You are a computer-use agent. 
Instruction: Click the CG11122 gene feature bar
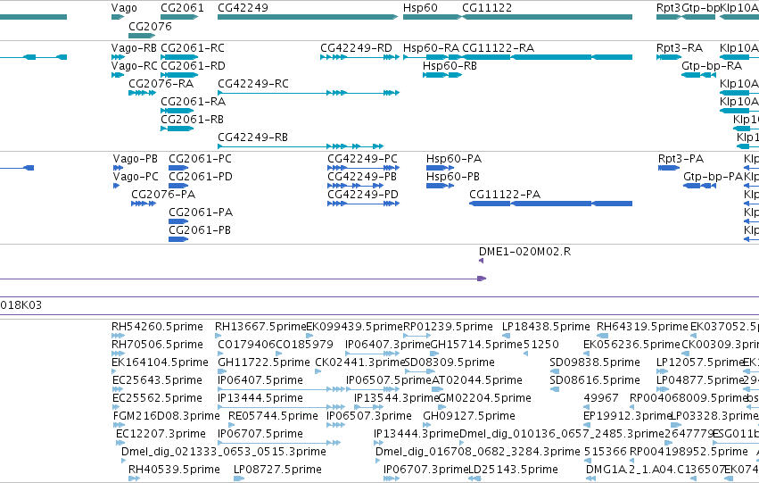point(547,17)
